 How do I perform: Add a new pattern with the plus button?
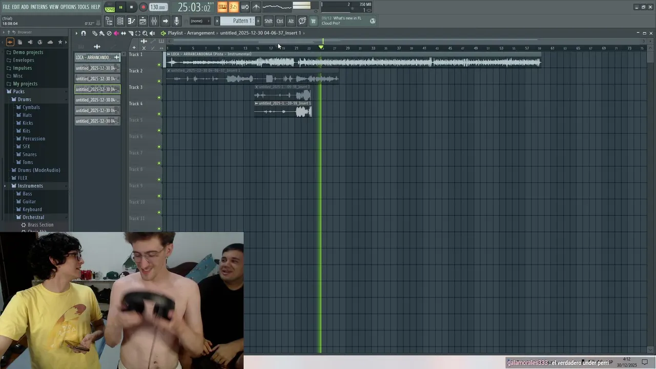[258, 21]
